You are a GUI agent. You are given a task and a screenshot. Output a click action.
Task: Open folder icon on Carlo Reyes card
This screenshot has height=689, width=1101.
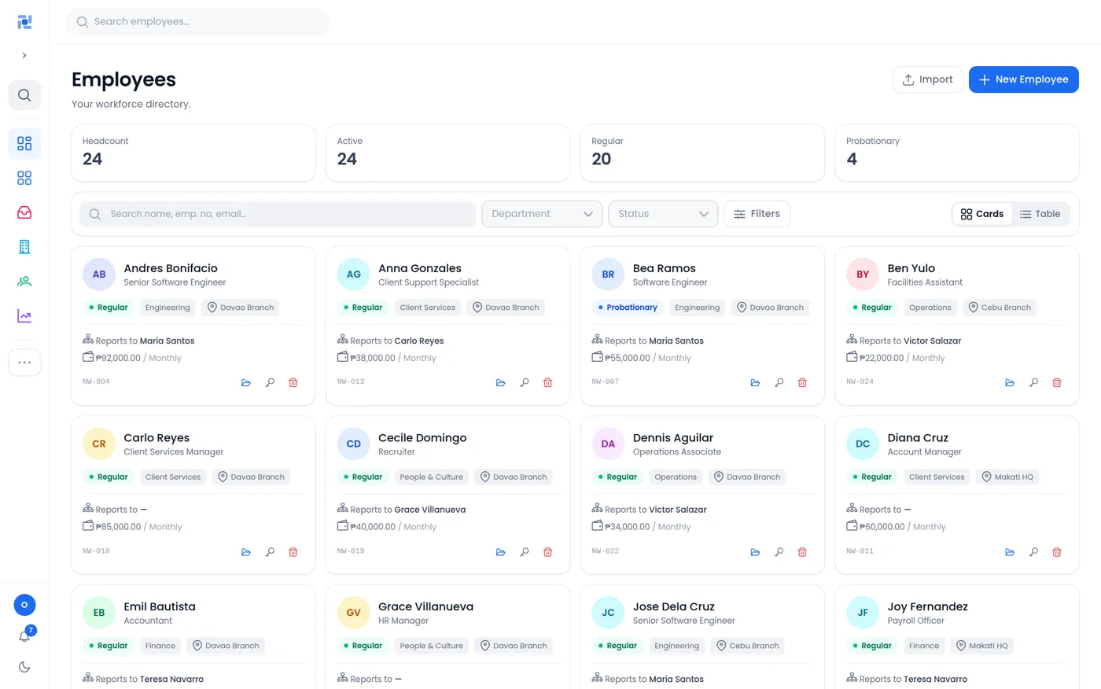pos(246,552)
